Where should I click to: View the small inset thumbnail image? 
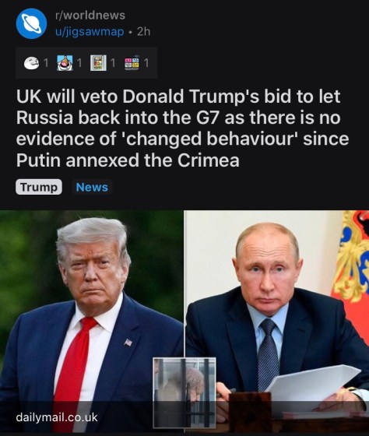(184, 393)
